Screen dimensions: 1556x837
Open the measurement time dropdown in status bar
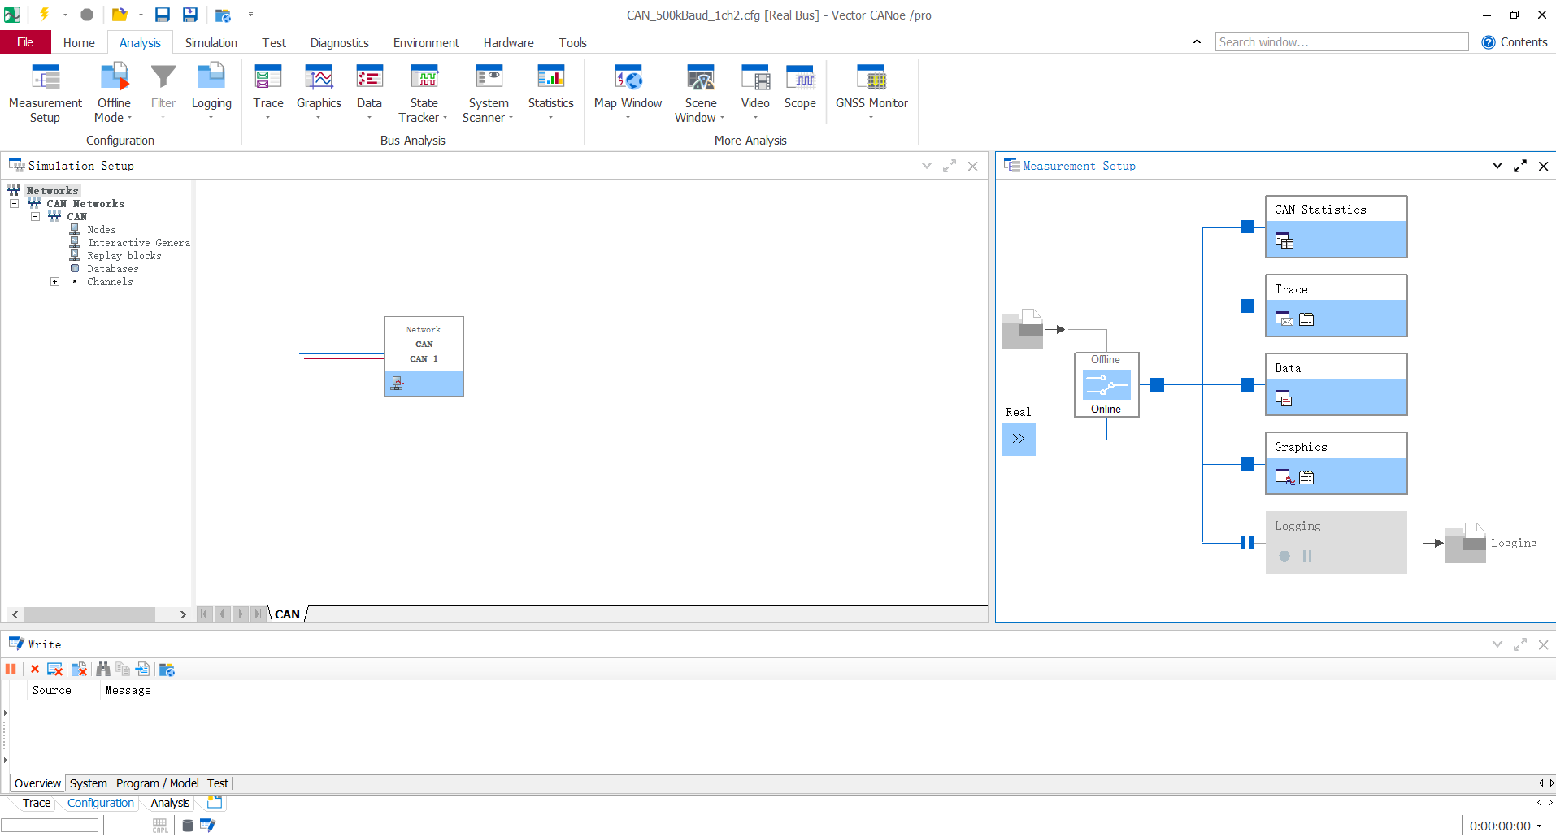pyautogui.click(x=1539, y=826)
